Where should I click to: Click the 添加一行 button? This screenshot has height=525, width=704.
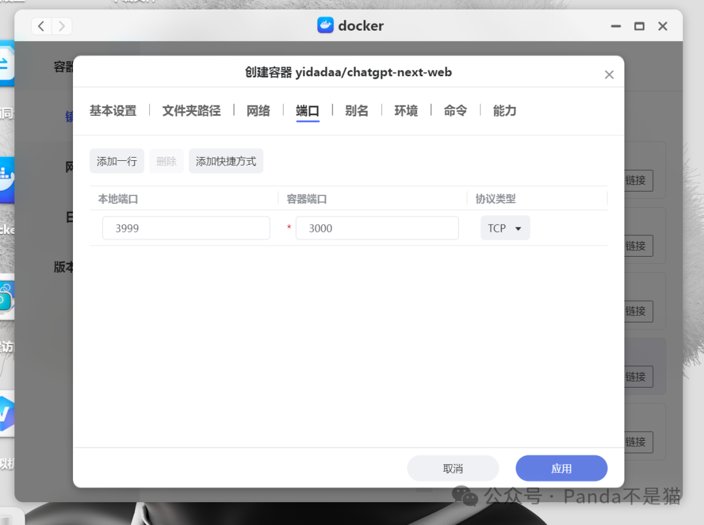[117, 161]
